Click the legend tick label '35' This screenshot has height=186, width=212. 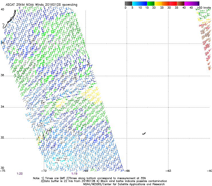pos(176,8)
